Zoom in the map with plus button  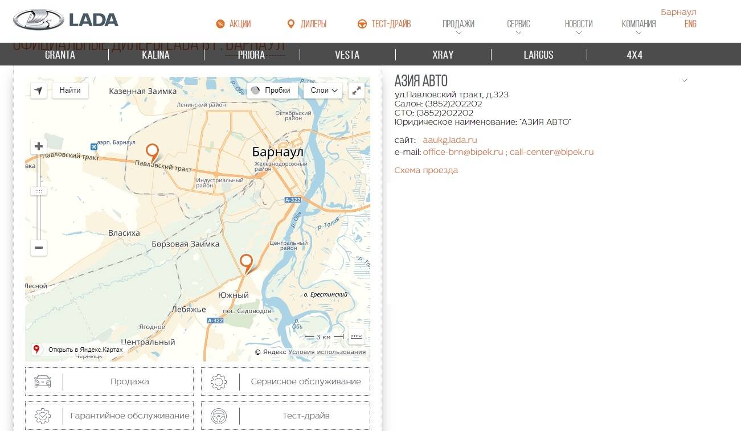click(39, 147)
